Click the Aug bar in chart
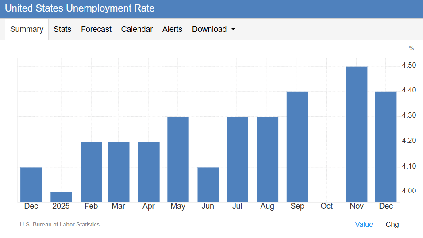 [268, 159]
